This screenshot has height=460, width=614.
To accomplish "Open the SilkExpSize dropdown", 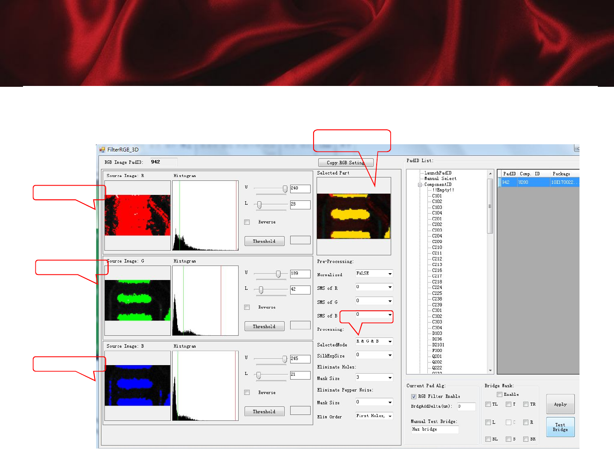I will tap(374, 355).
